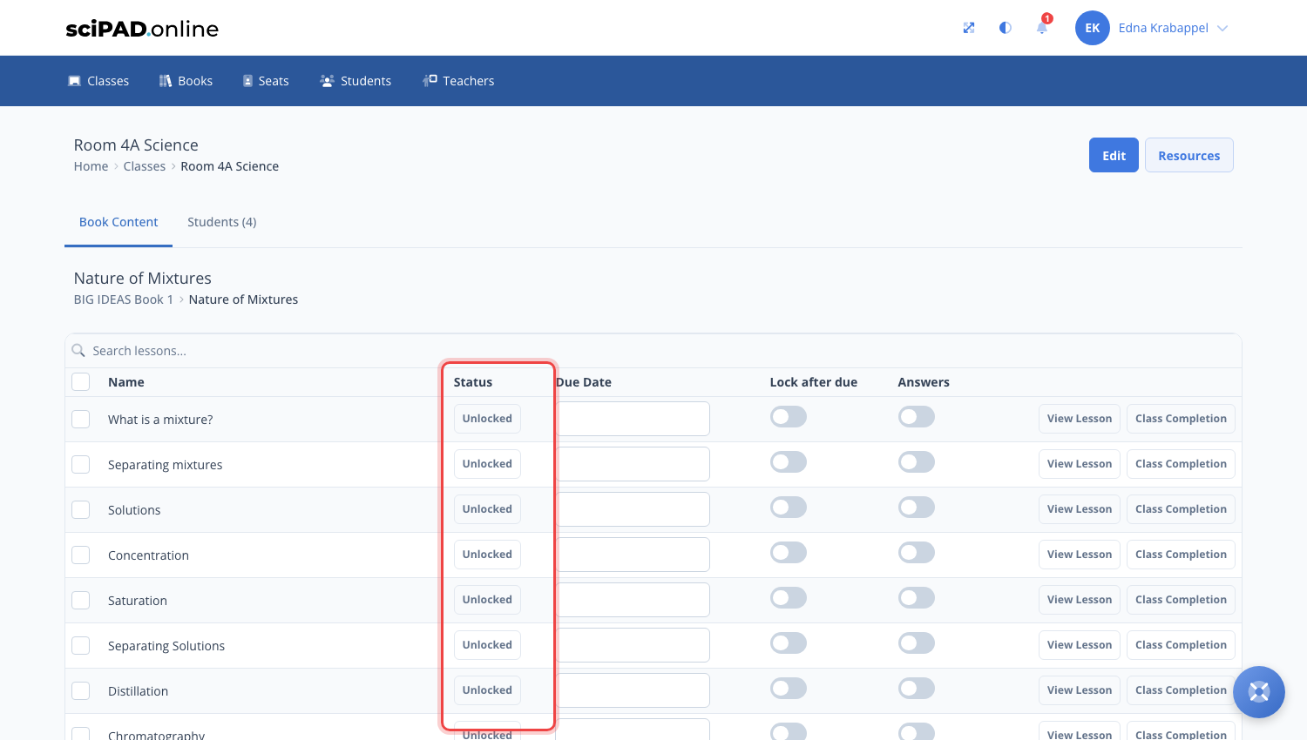Toggle Unlocked status for What is a mixture?
The image size is (1307, 740).
tap(487, 419)
